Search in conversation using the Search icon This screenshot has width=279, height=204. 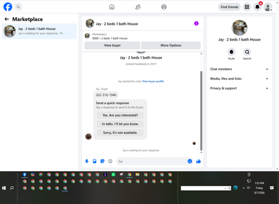[247, 52]
